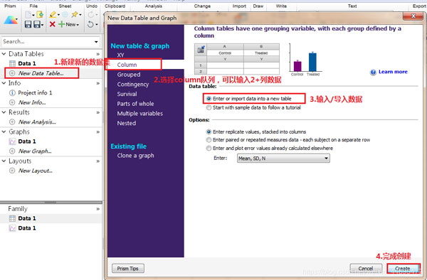Select the yellow highlighter sheet icon
Screen dimensions: 427x280
[x=53, y=14]
